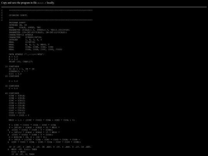Click the 'SCREEN(I) =' assignment line
This screenshot has width=208, height=156.
tap(18, 71)
